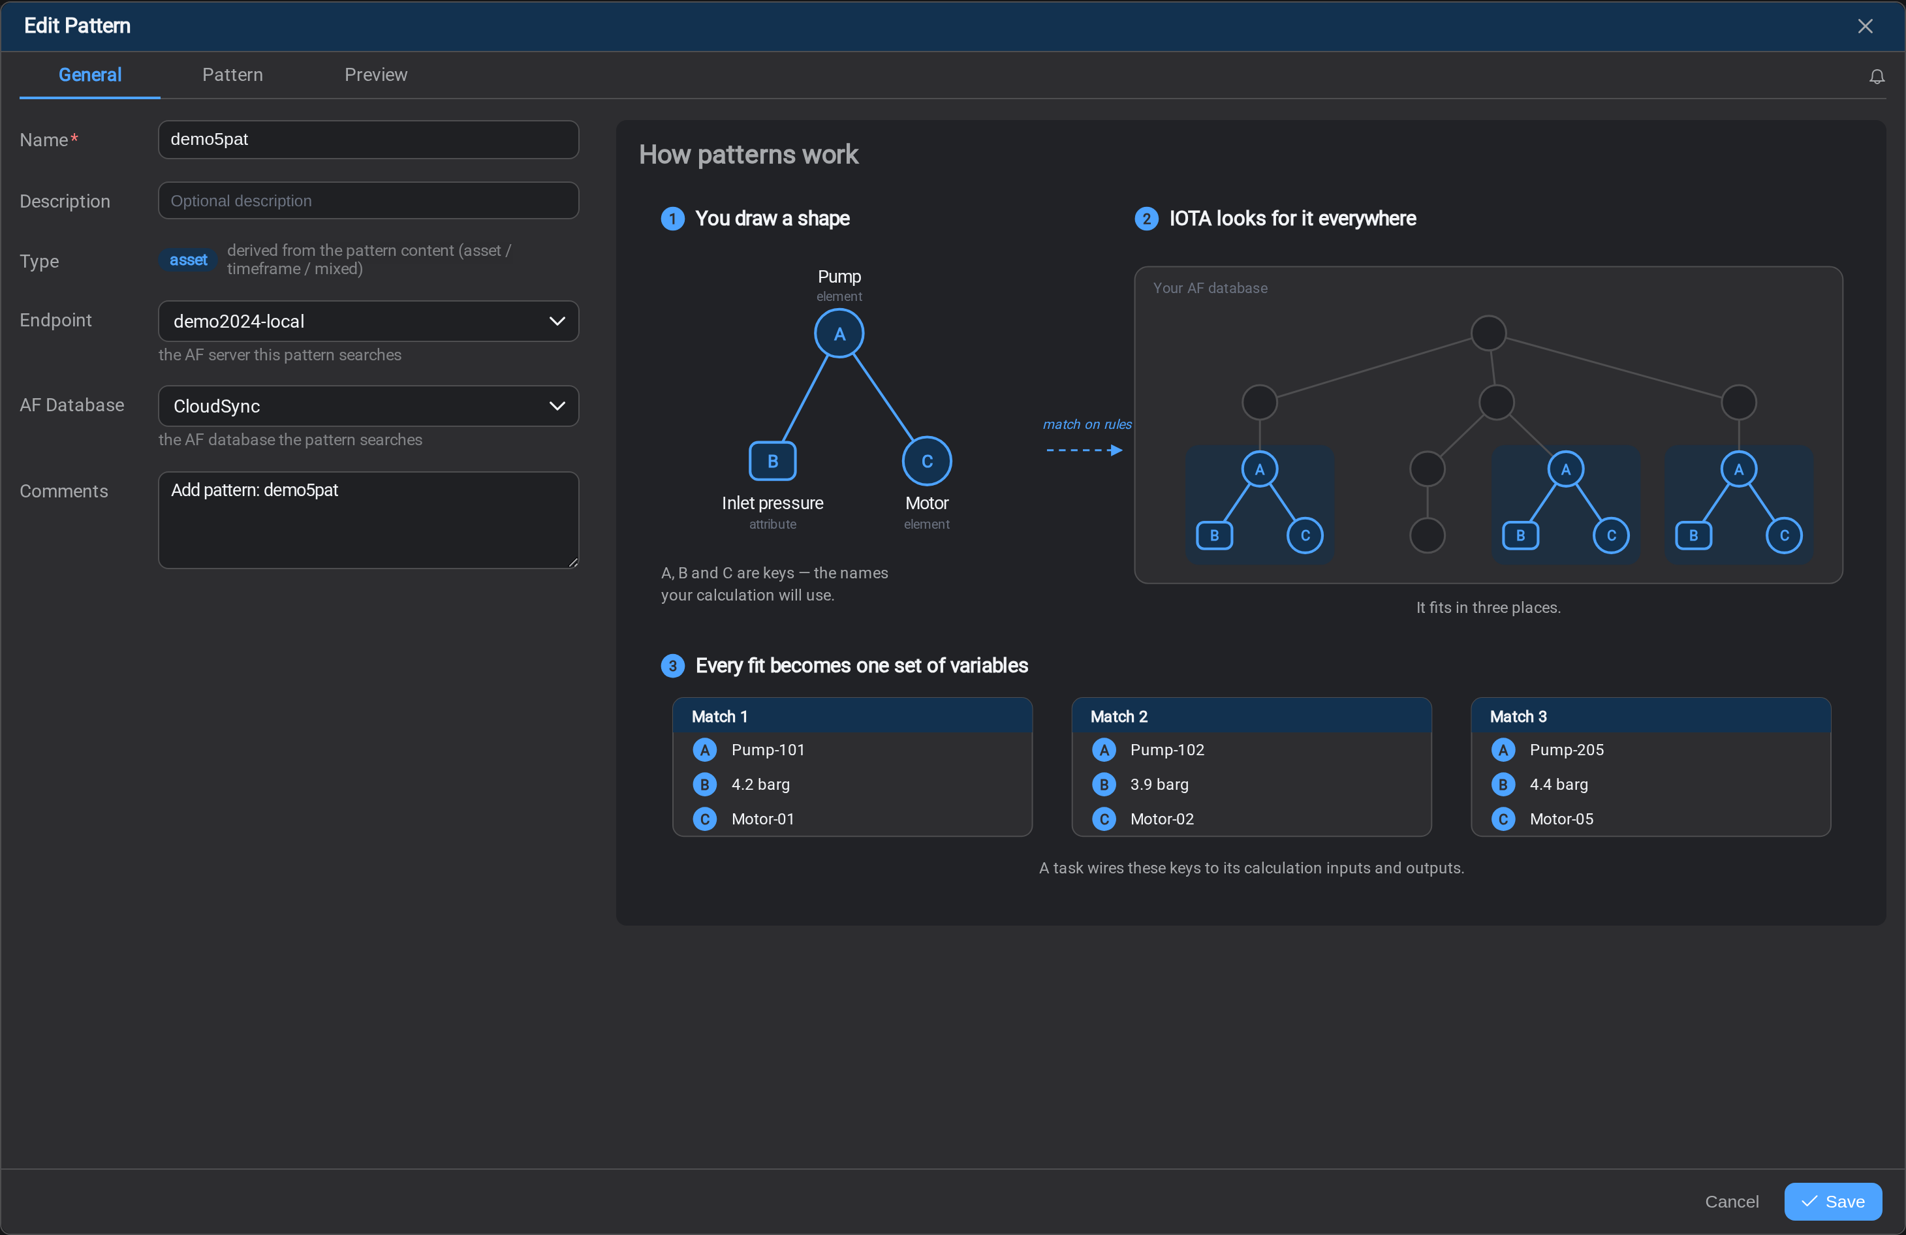Click the B key icon beside 4.4 barg
1906x1235 pixels.
click(x=1503, y=784)
